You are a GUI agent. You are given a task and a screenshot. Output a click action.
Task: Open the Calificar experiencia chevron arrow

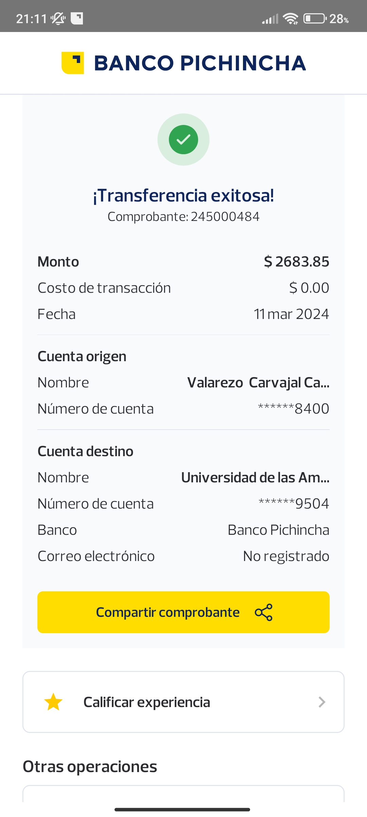coord(322,702)
